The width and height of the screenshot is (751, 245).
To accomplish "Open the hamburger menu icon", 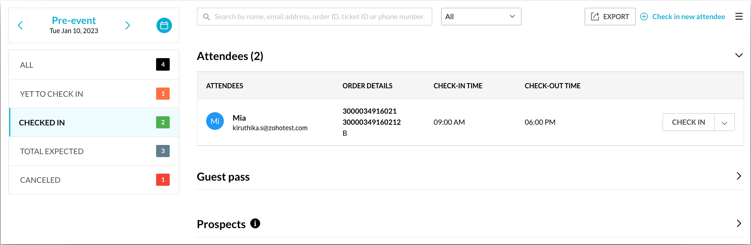I will click(x=739, y=17).
